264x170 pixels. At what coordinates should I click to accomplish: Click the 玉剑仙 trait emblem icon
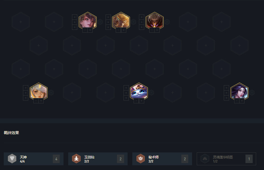[76, 159]
